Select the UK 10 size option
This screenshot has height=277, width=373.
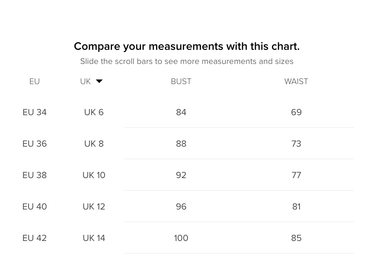[94, 175]
